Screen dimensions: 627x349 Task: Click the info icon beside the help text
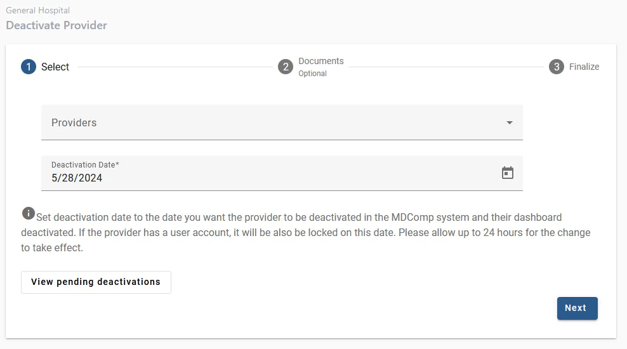(28, 213)
